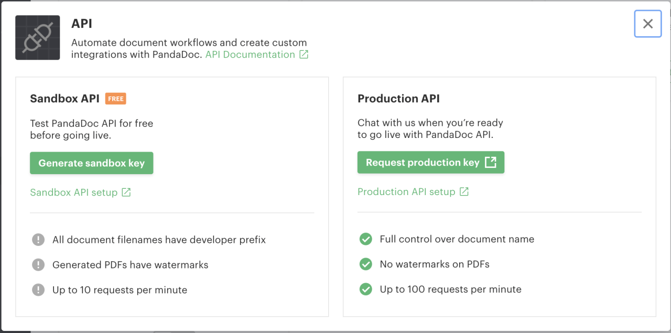
Task: Click text 'All document filenames have developer prefix'
Action: tap(159, 240)
